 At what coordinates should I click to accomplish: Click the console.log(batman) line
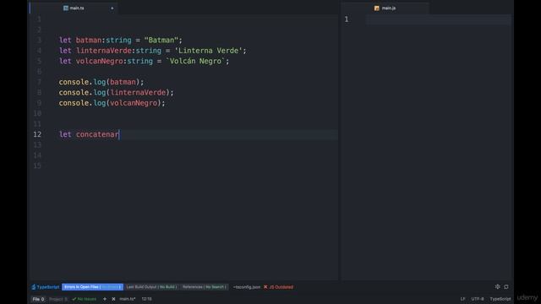pos(101,82)
